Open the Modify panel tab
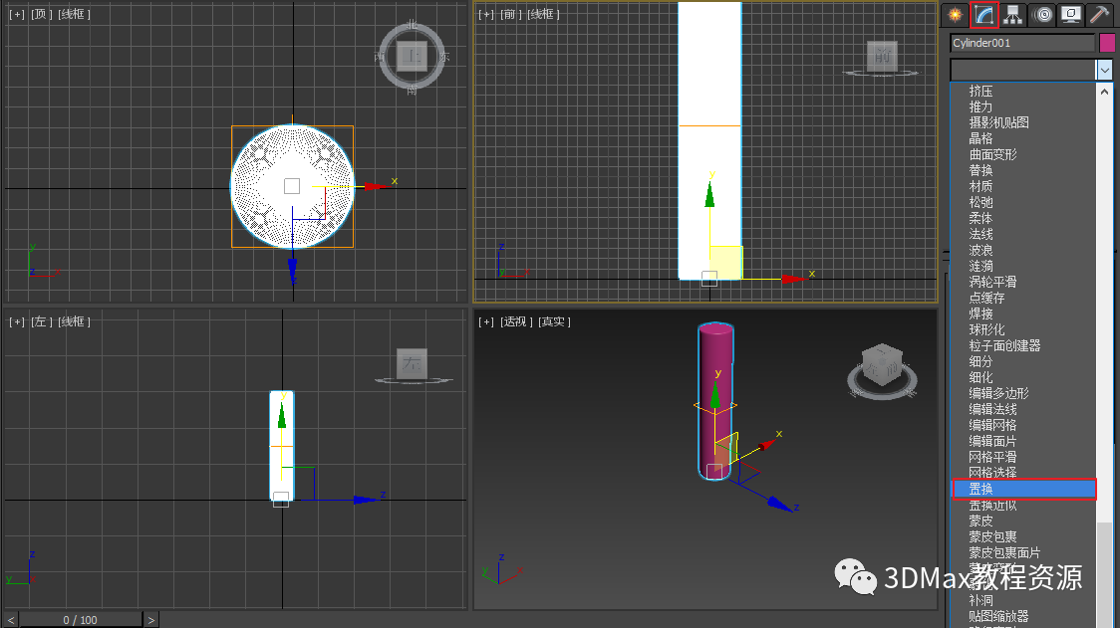The width and height of the screenshot is (1120, 628). click(x=984, y=14)
